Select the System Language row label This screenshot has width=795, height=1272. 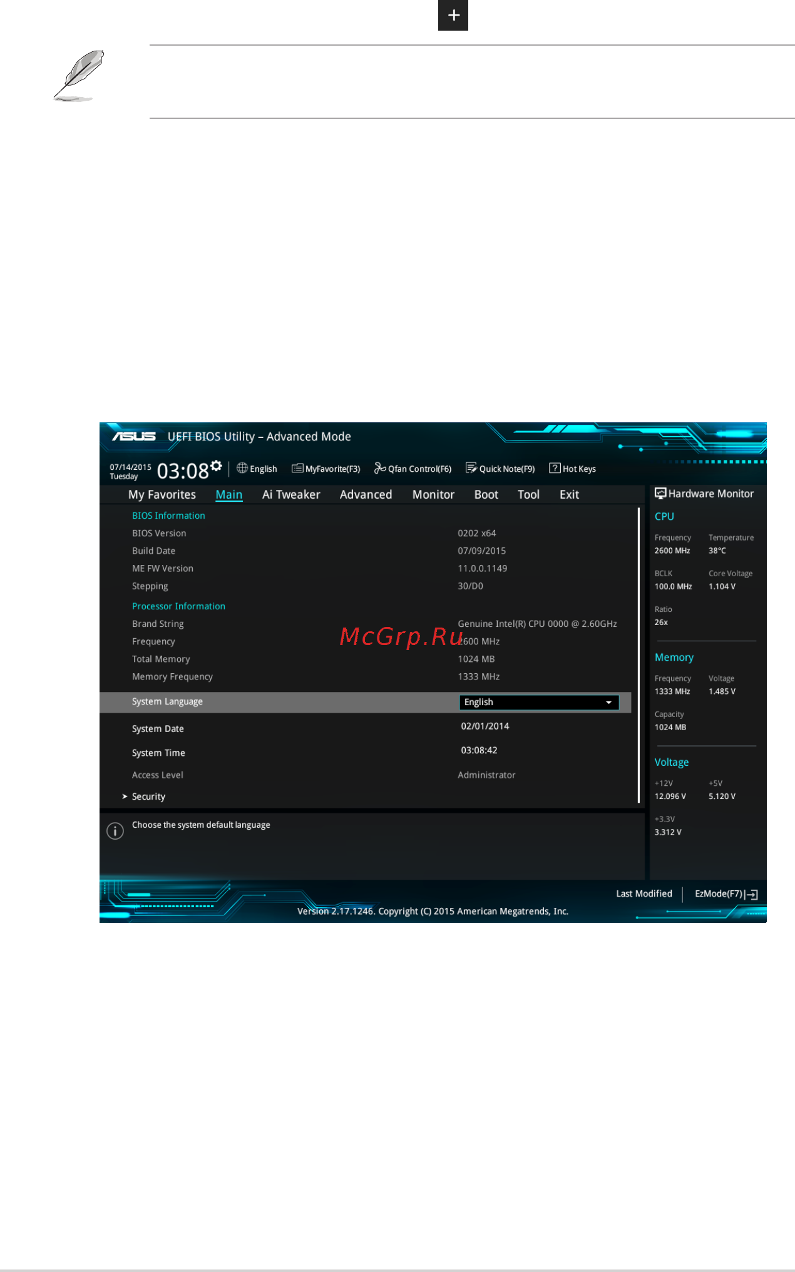point(167,701)
